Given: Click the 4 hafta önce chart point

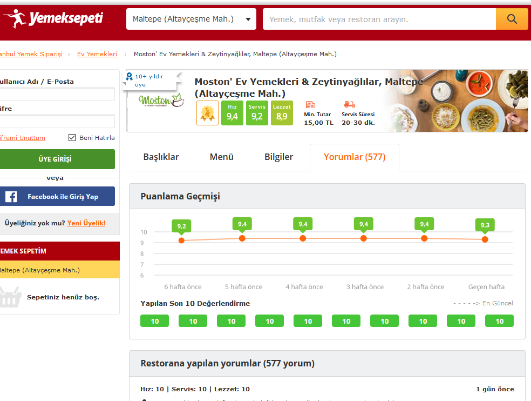Looking at the screenshot, I should 303,238.
